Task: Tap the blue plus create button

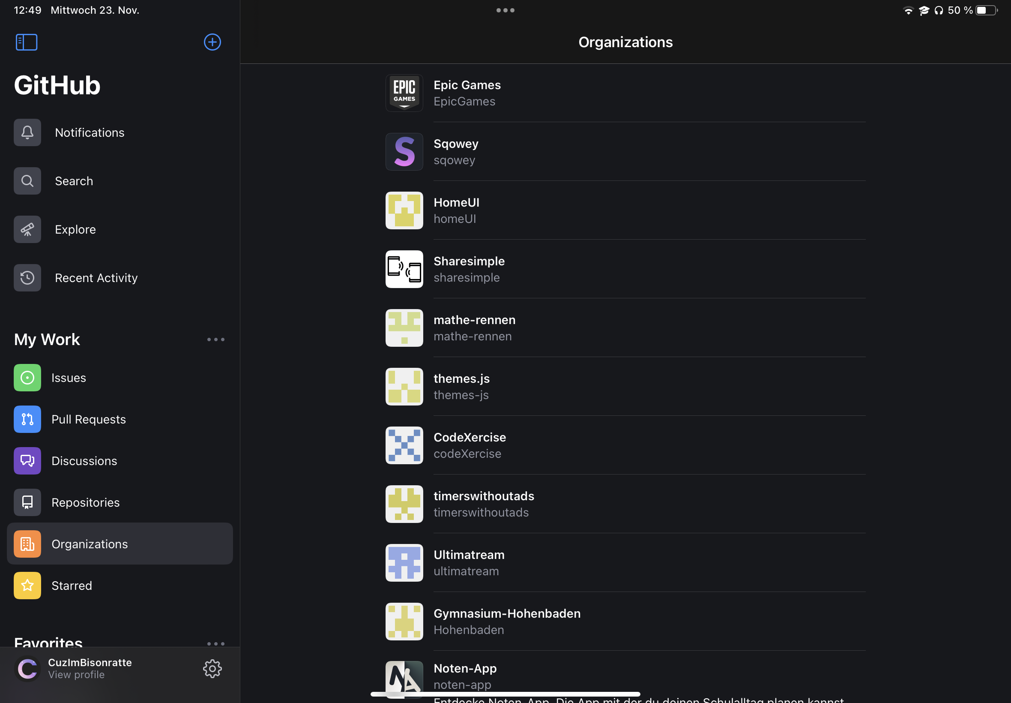Action: point(212,42)
